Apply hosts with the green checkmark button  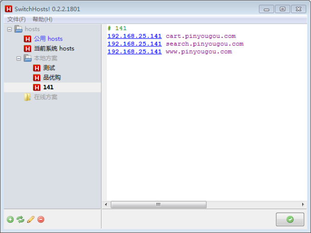click(290, 219)
